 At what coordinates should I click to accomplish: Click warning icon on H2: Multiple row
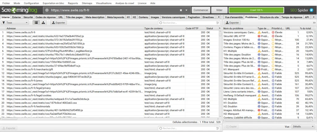(259, 99)
